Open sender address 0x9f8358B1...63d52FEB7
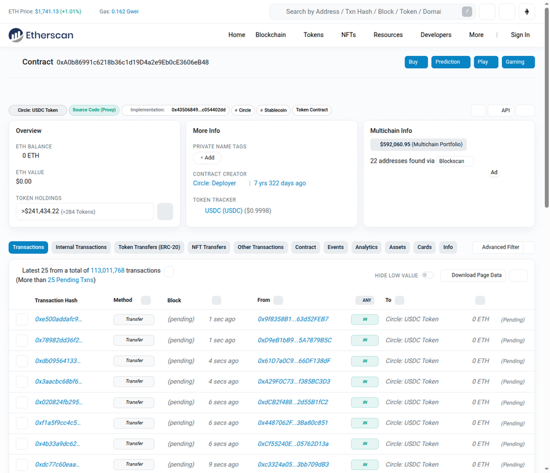Image resolution: width=550 pixels, height=473 pixels. click(x=293, y=319)
